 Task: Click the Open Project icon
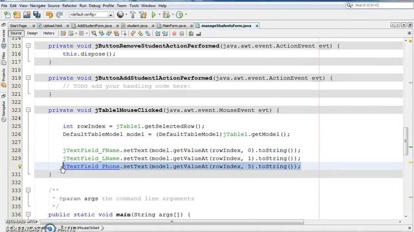point(27,15)
